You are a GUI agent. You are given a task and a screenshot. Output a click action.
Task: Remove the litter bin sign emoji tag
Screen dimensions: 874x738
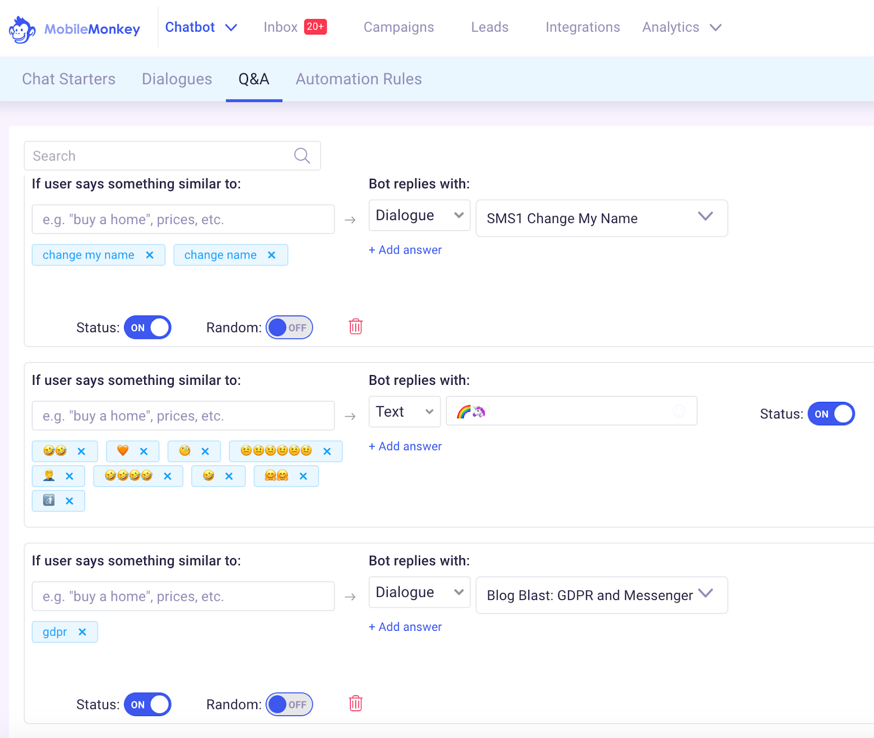[69, 501]
